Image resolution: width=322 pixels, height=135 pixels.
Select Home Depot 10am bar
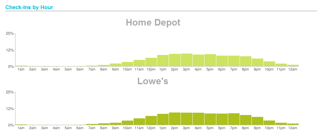(128, 64)
